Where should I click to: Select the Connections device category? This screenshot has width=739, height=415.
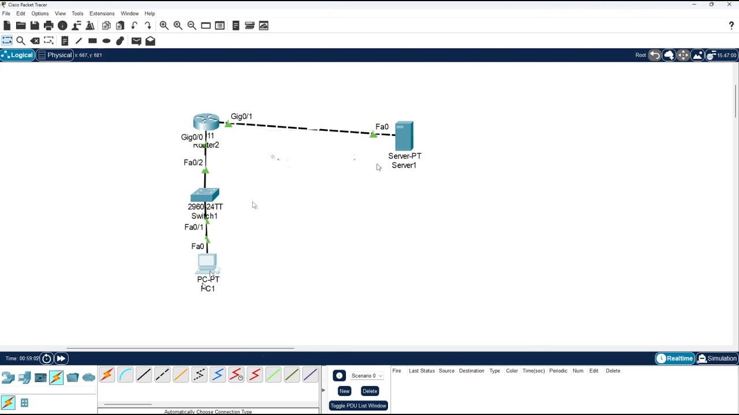tap(56, 378)
